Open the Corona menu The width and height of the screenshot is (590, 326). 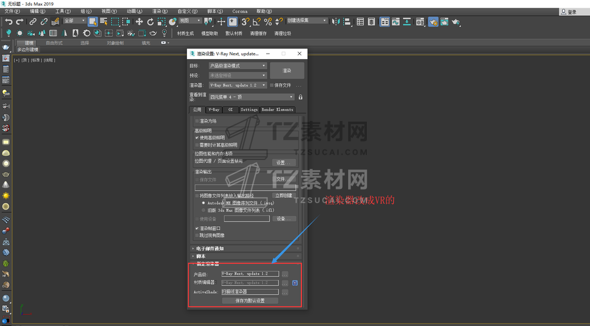pos(240,11)
